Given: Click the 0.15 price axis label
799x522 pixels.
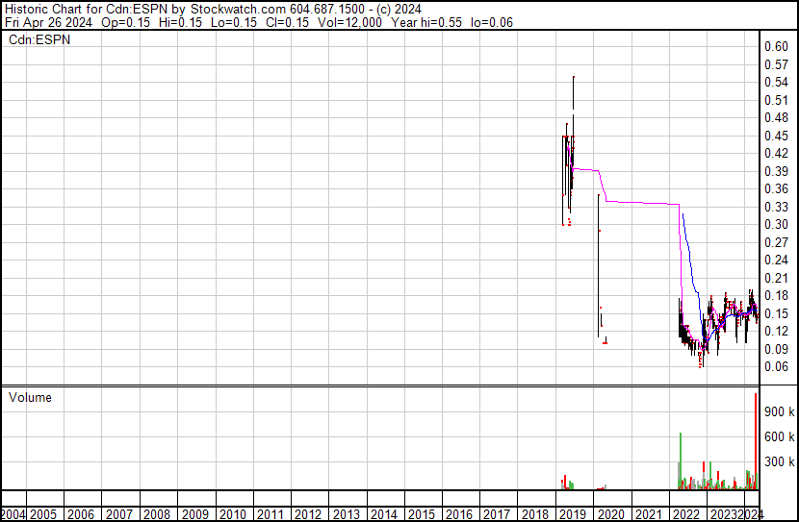Looking at the screenshot, I should pos(776,313).
